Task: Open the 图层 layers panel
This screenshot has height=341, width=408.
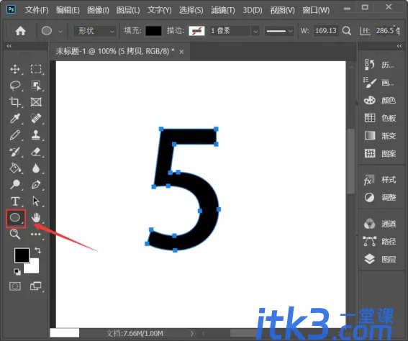Action: point(380,259)
